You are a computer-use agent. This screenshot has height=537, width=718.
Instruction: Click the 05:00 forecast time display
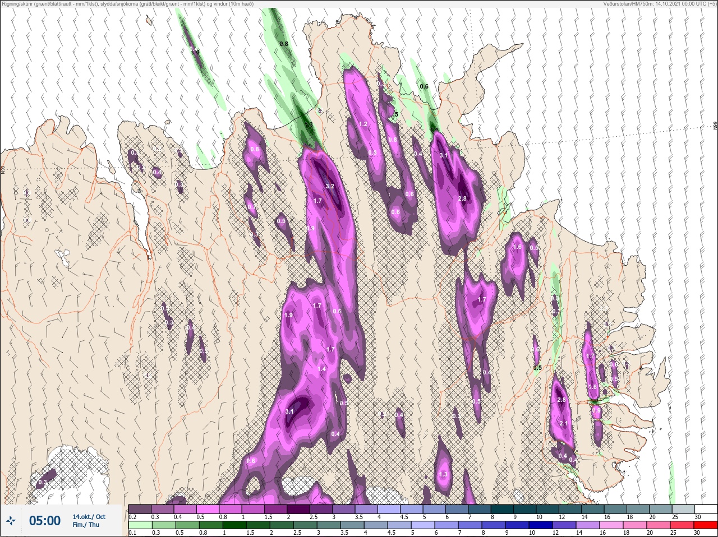tap(45, 521)
